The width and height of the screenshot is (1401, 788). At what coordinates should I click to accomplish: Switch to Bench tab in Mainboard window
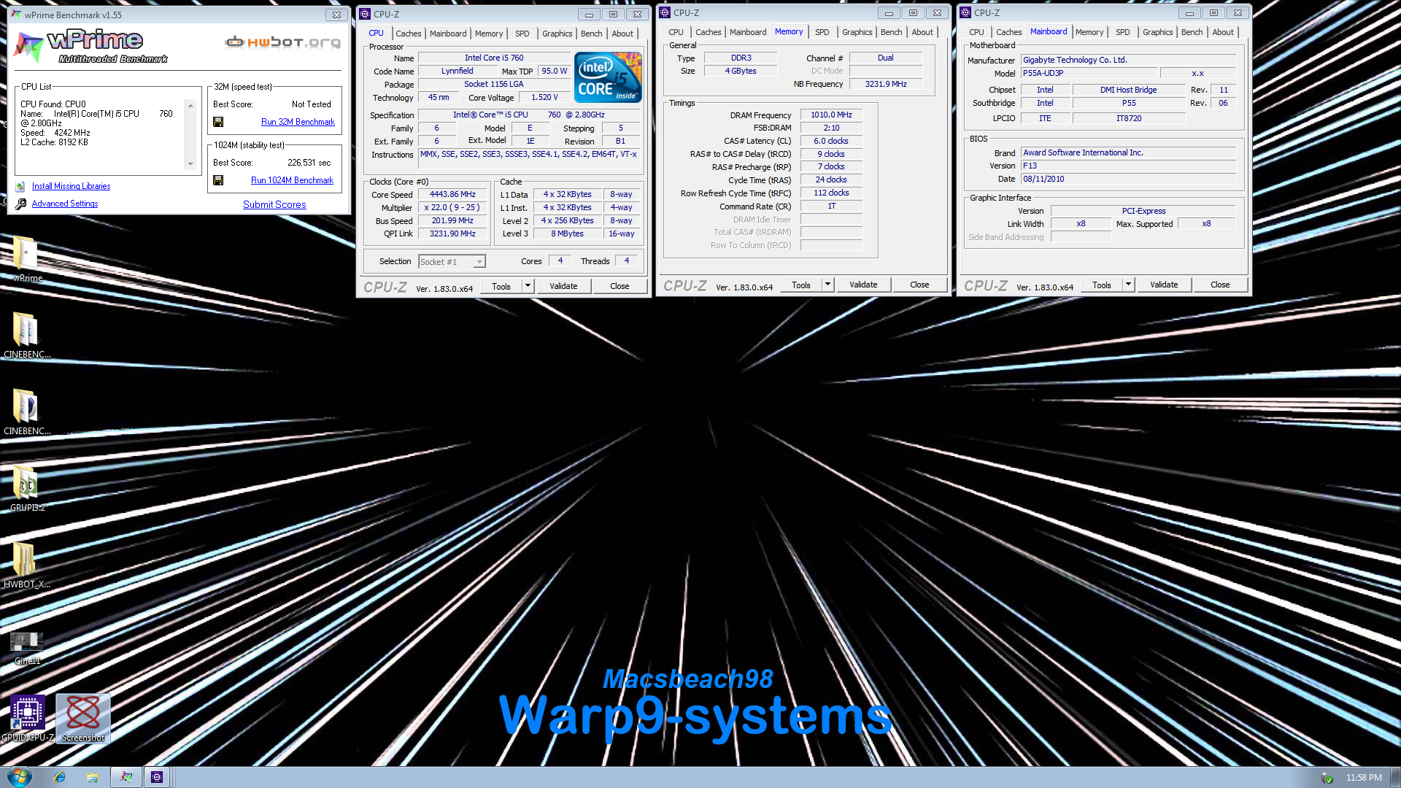tap(1192, 32)
